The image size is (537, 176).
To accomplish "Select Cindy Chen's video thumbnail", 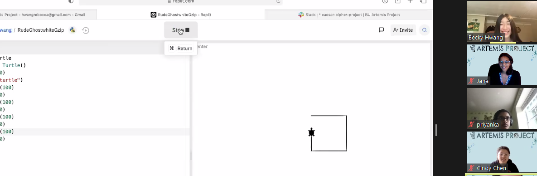I will click(502, 152).
